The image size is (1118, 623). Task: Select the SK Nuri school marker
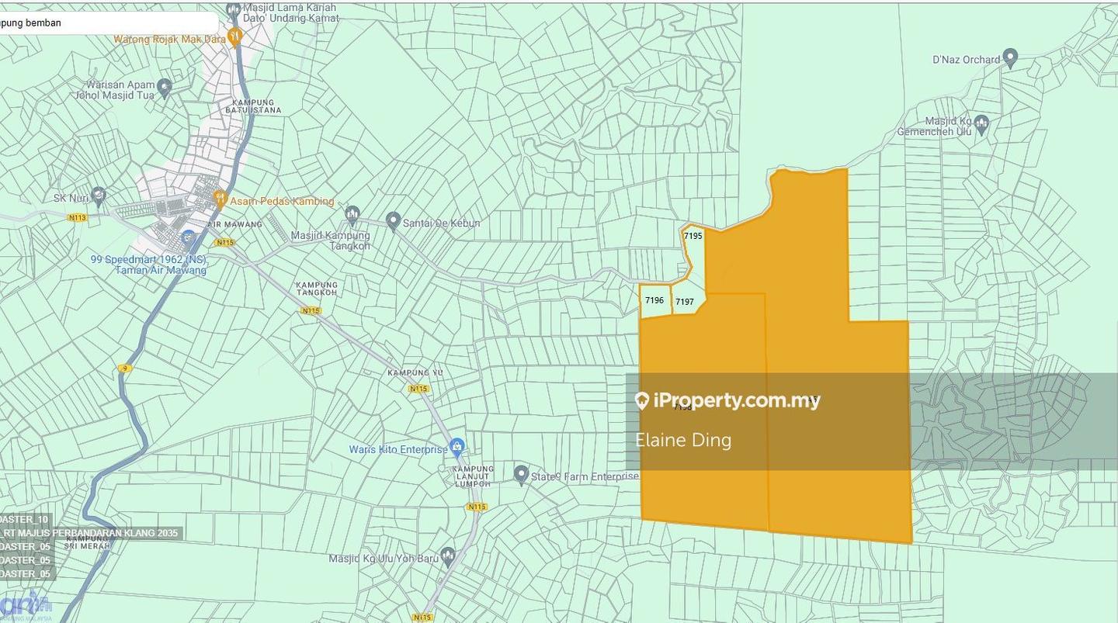coord(98,195)
